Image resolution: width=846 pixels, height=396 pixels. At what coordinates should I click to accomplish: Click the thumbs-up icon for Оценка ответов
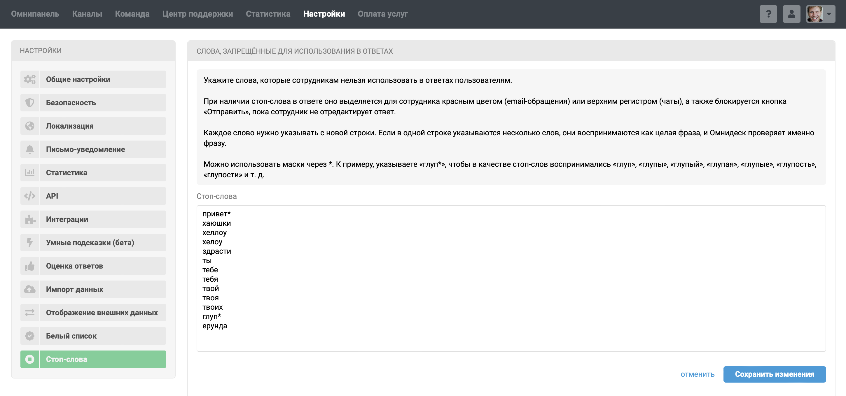click(29, 266)
